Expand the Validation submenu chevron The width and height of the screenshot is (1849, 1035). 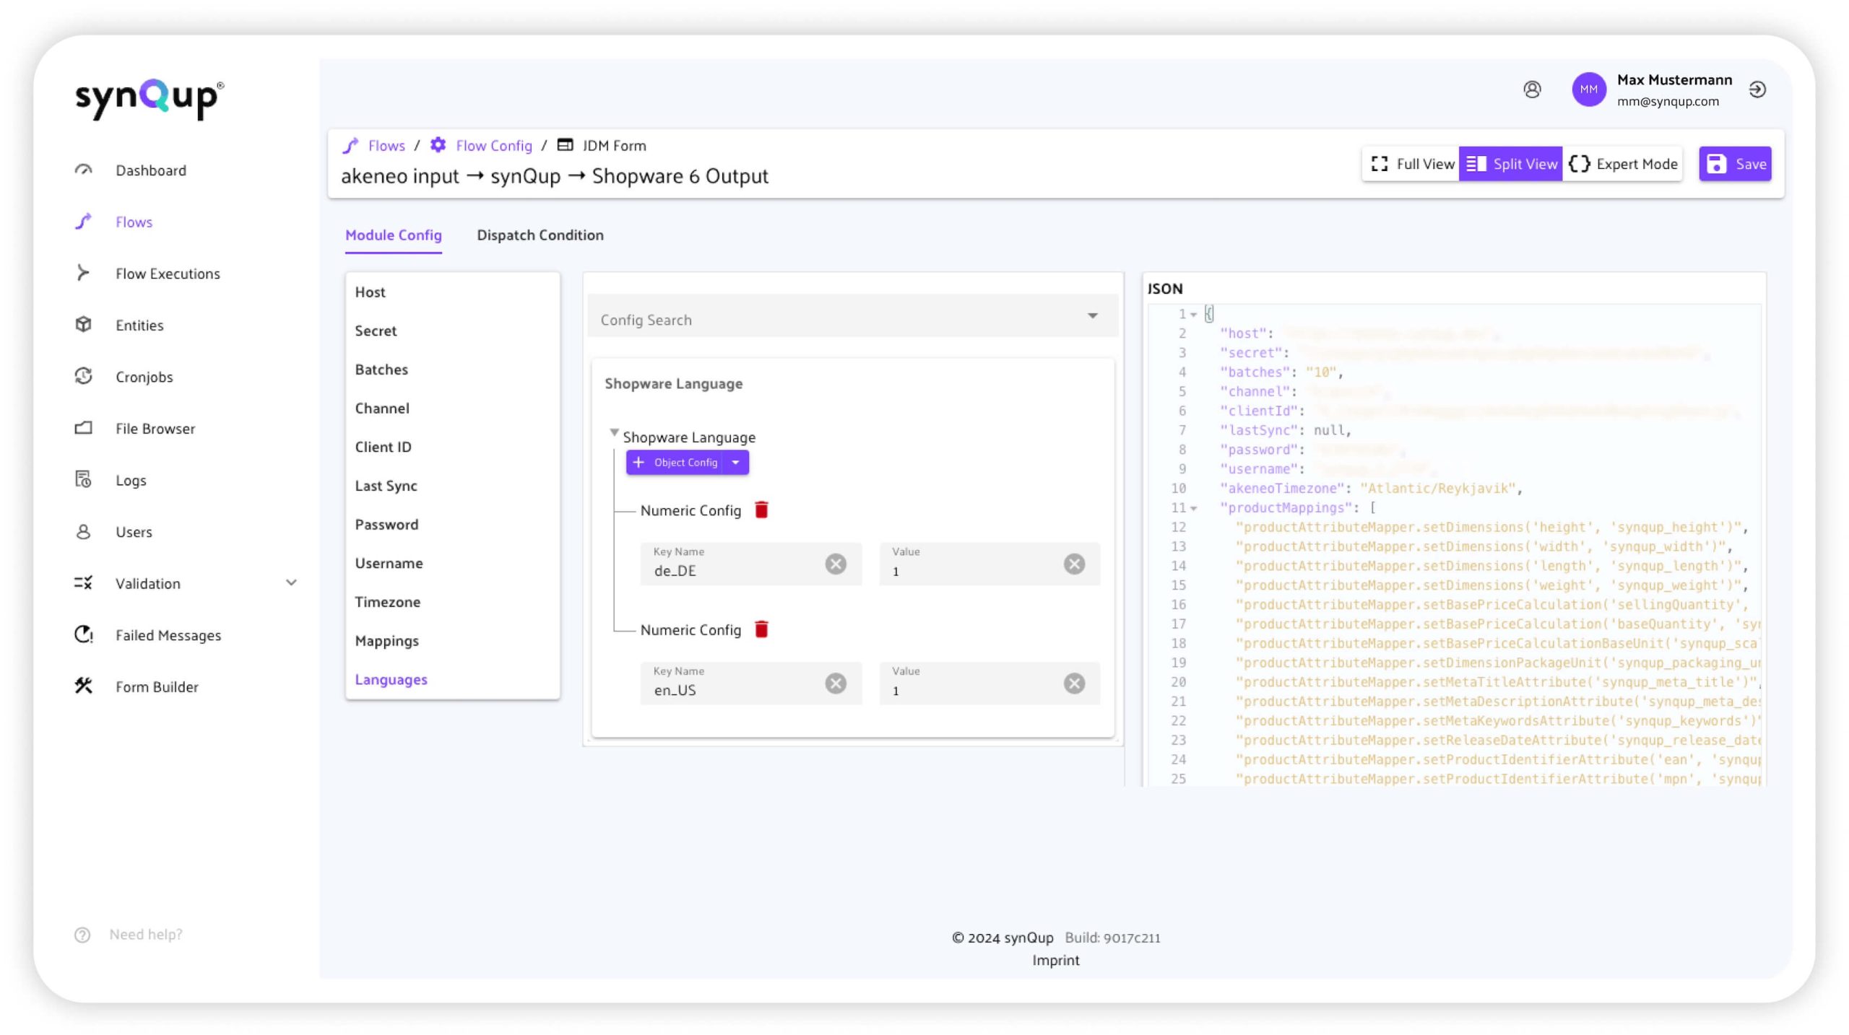tap(291, 583)
